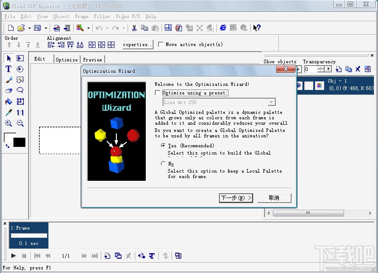The width and height of the screenshot is (378, 273).
Task: Switch to 1:1 actual size view
Action: click(20, 113)
